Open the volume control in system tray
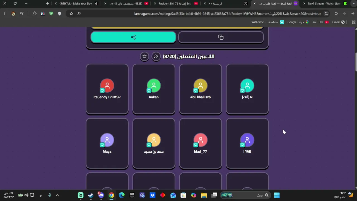Screen dimensions: 357x201 pyautogui.click(x=26, y=195)
